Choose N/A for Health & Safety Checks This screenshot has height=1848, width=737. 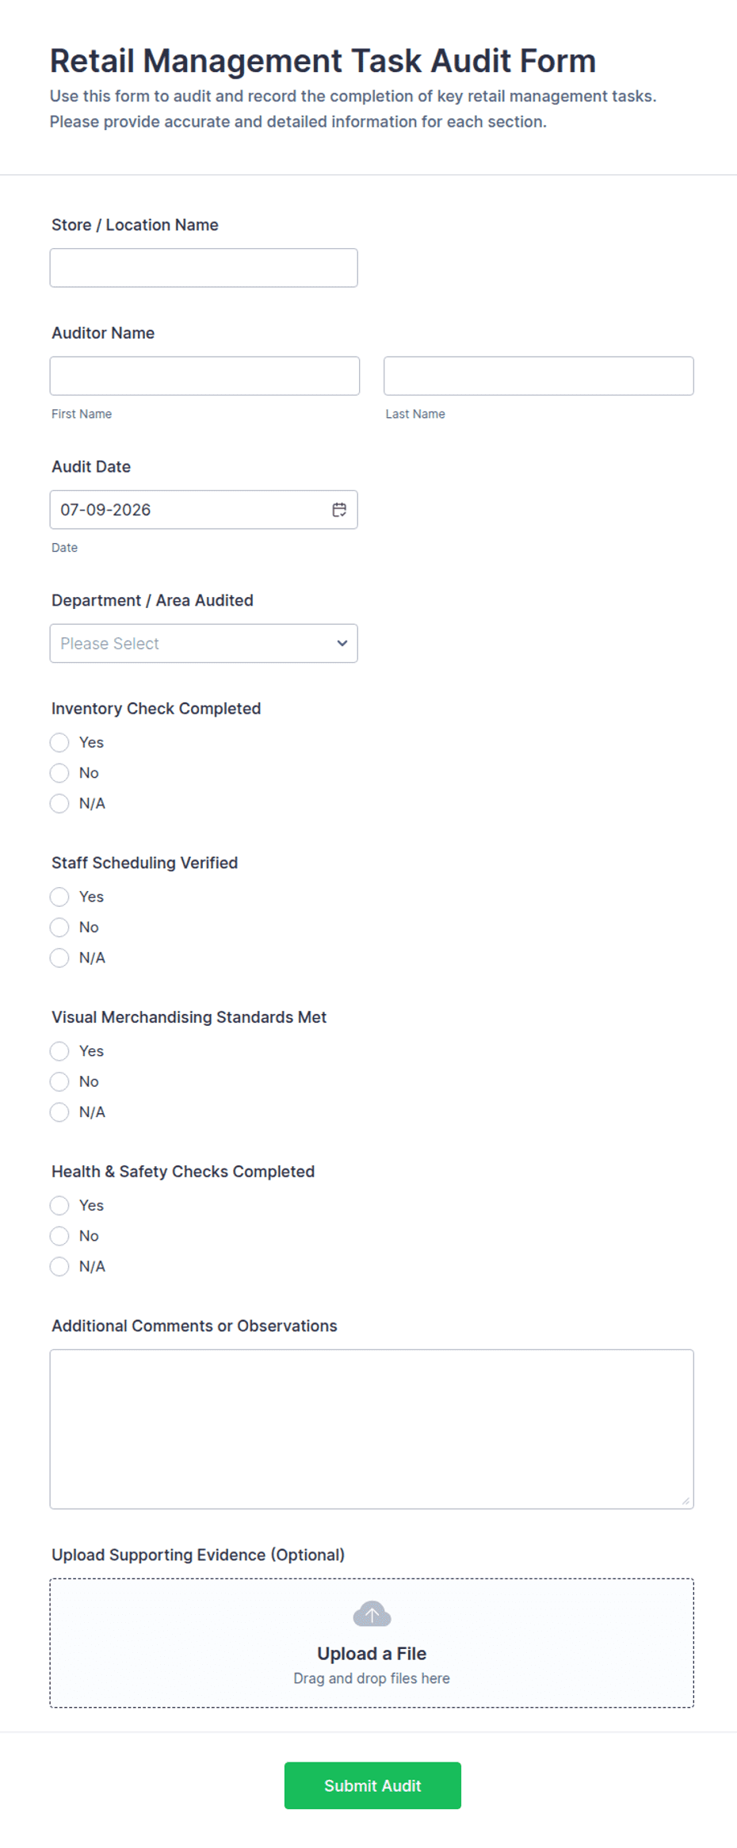click(x=59, y=1266)
